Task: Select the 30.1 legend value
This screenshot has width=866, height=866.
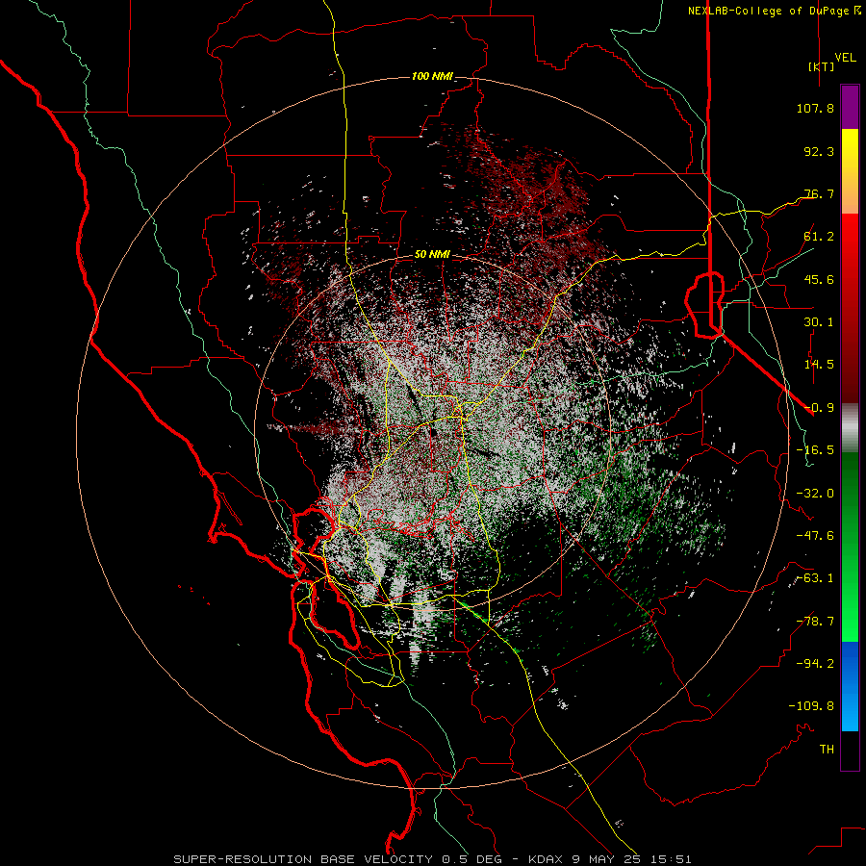Action: pyautogui.click(x=819, y=322)
